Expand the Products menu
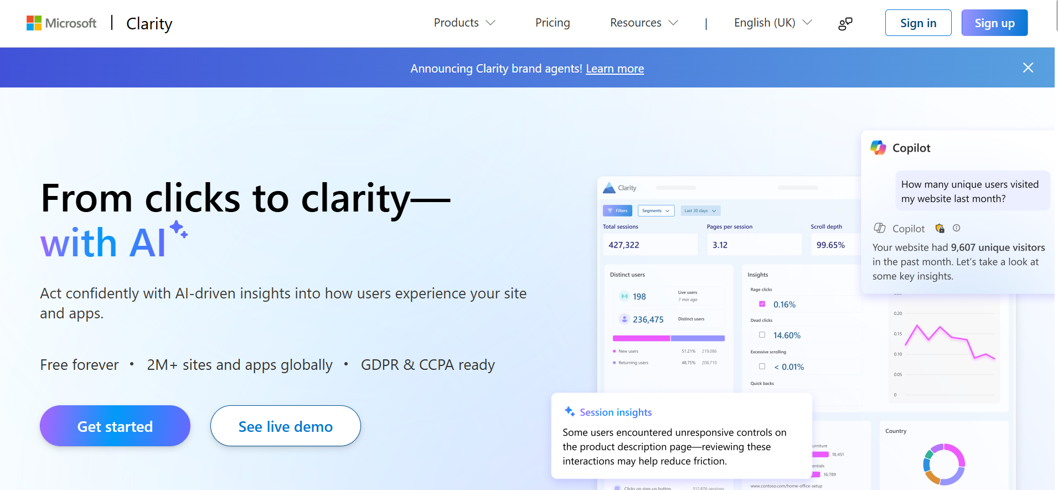Image resolution: width=1058 pixels, height=490 pixels. [x=465, y=23]
